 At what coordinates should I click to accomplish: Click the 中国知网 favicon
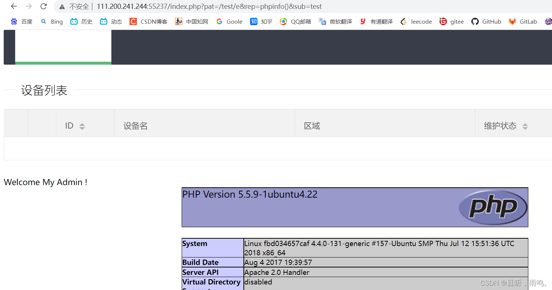(179, 21)
